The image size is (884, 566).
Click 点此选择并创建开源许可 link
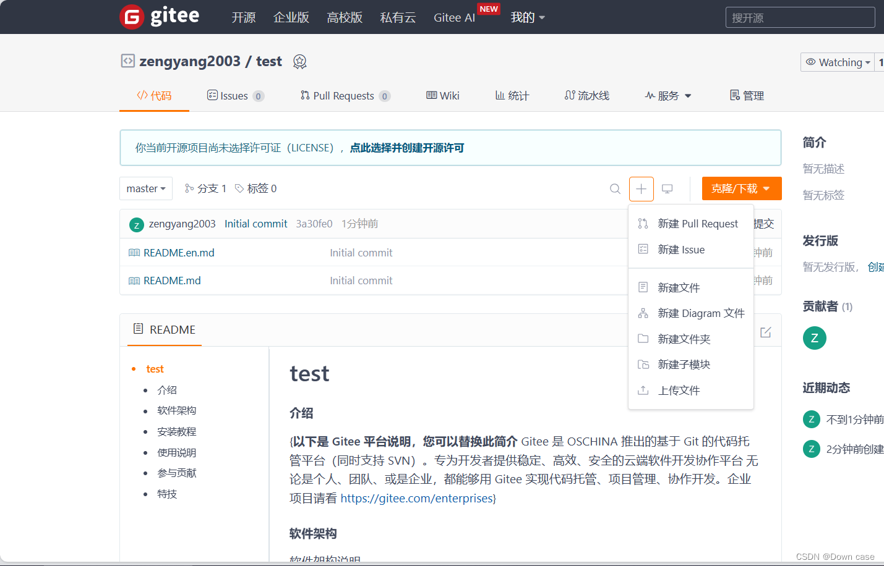click(407, 148)
